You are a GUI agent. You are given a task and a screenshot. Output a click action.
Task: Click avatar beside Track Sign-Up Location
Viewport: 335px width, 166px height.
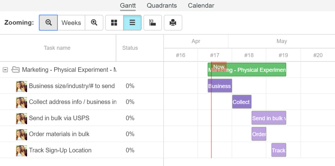pos(22,150)
